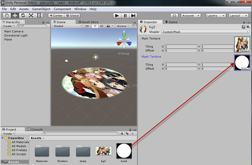Select the bg2 asset thumbnail

click(x=103, y=151)
